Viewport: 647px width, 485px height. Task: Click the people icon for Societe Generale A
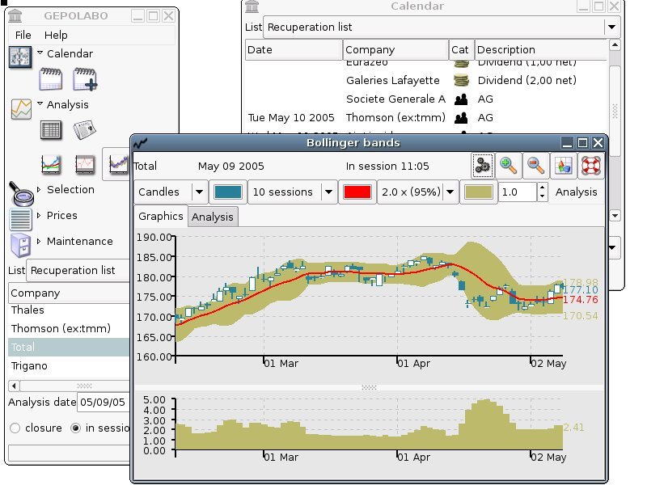pos(461,99)
